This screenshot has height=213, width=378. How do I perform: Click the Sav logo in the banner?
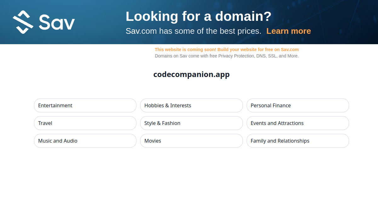44,22
